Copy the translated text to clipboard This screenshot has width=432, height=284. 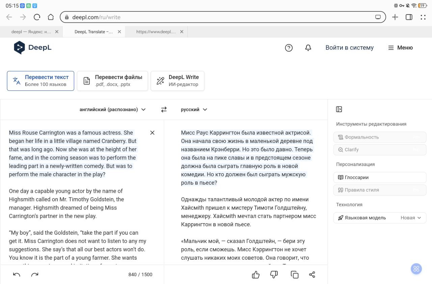295,275
